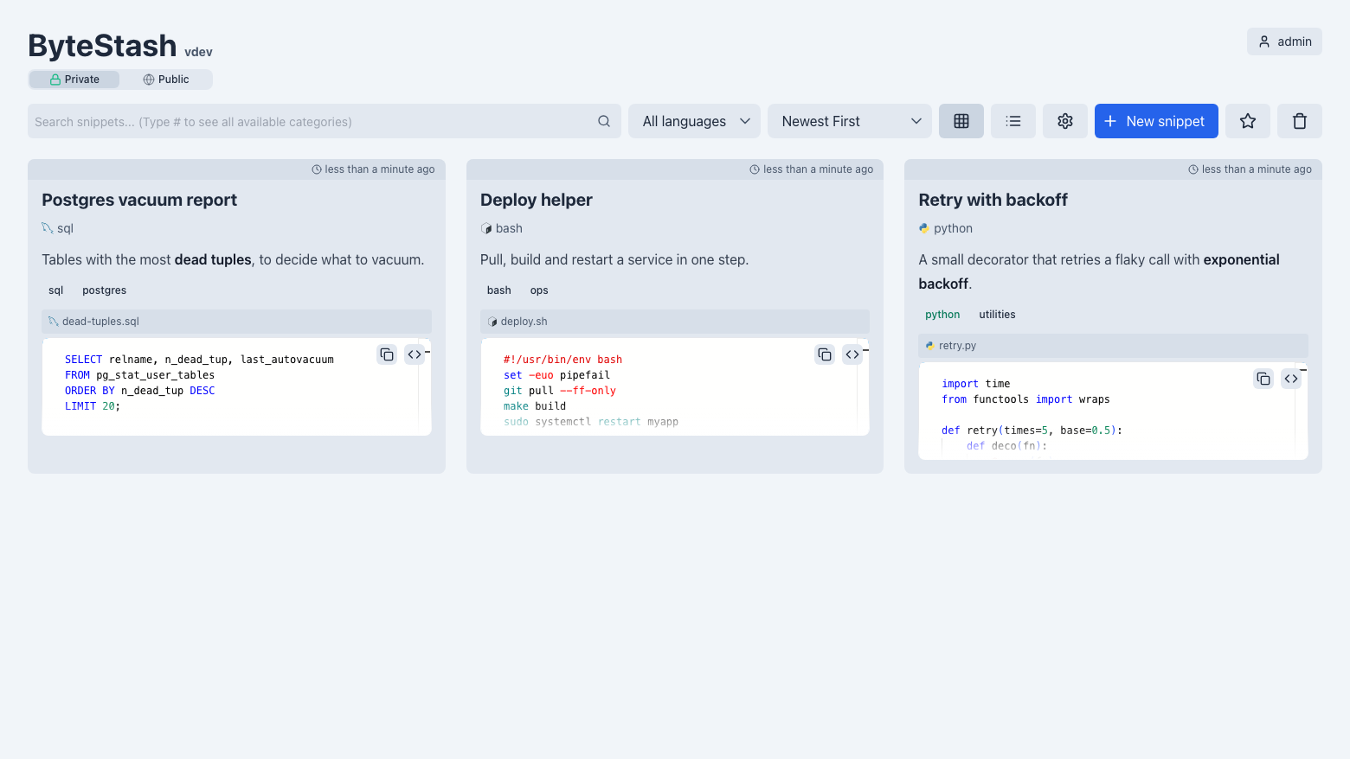Open retry.py raw code view

(1291, 379)
